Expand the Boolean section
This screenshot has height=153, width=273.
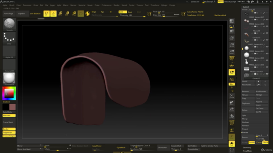tap(246, 122)
